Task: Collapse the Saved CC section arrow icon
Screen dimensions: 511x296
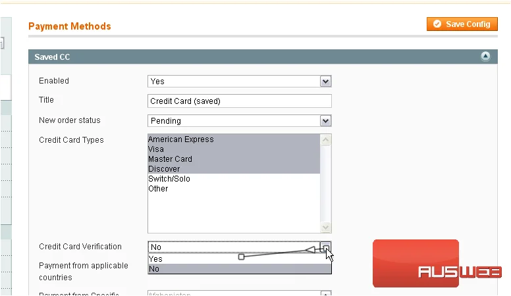Action: coord(485,57)
